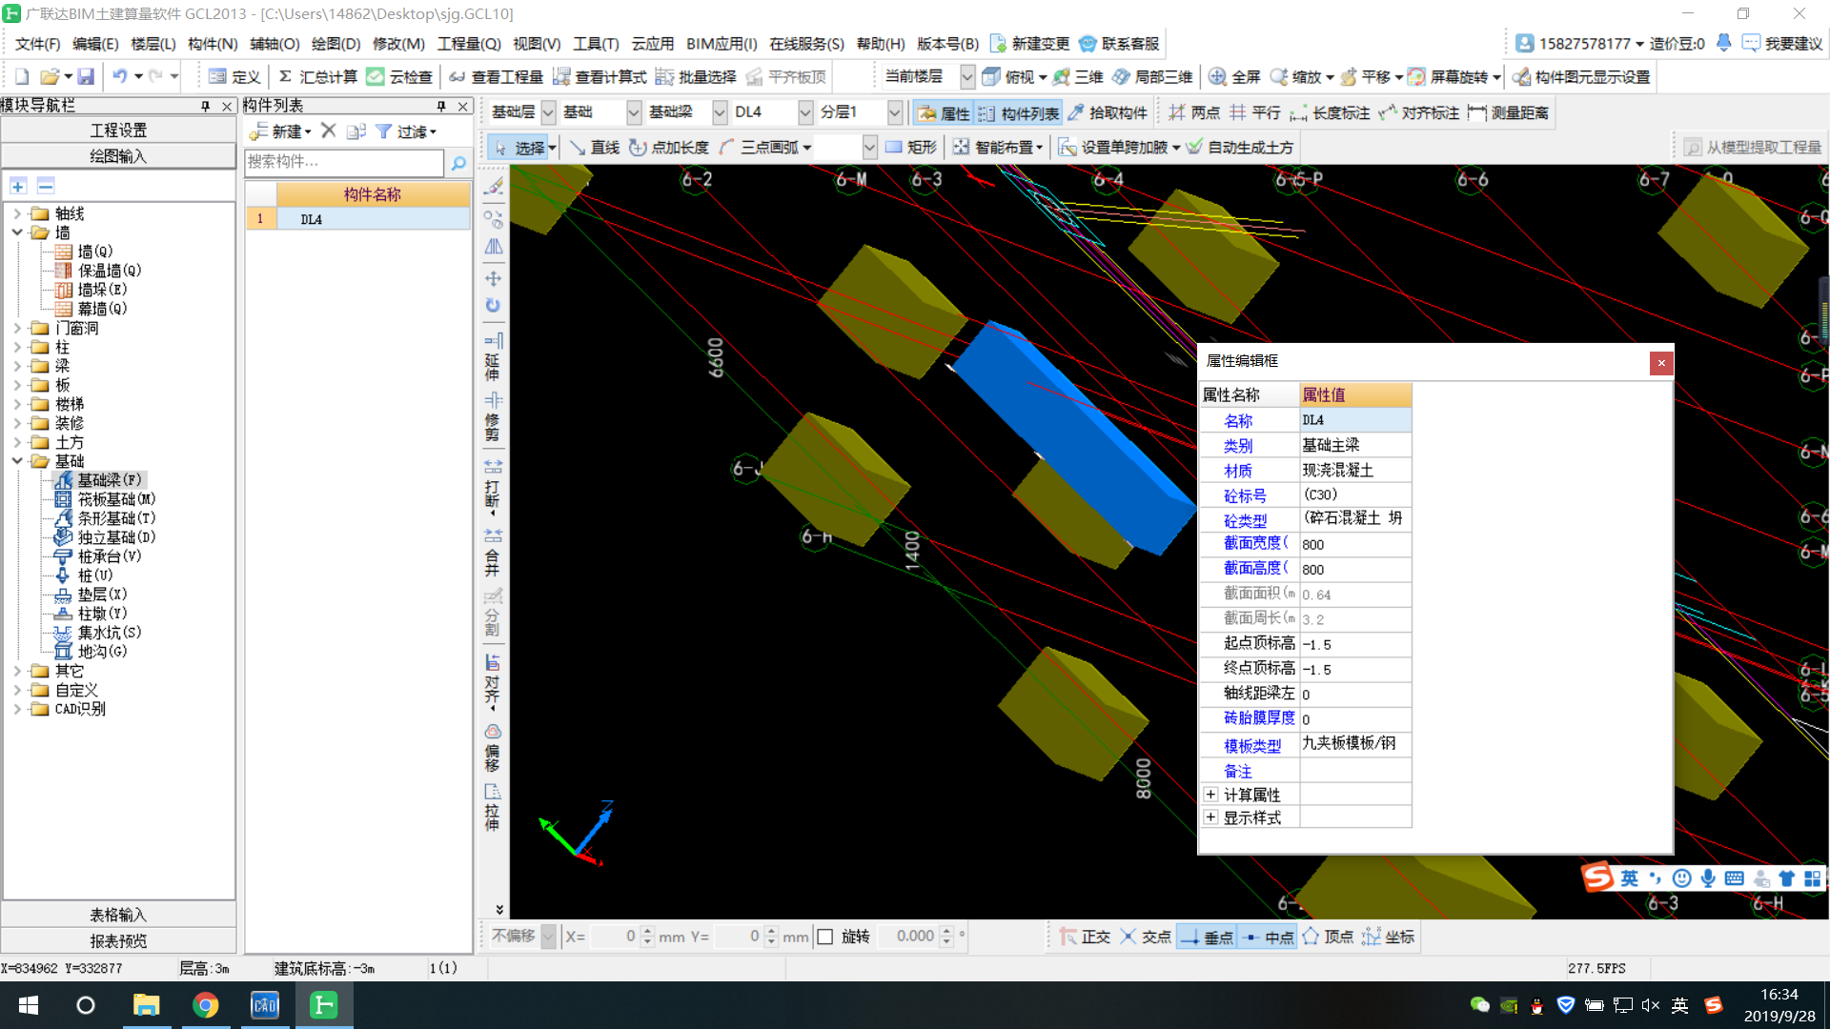Image resolution: width=1830 pixels, height=1029 pixels.
Task: Select the 直线 line drawing tool
Action: pyautogui.click(x=594, y=147)
